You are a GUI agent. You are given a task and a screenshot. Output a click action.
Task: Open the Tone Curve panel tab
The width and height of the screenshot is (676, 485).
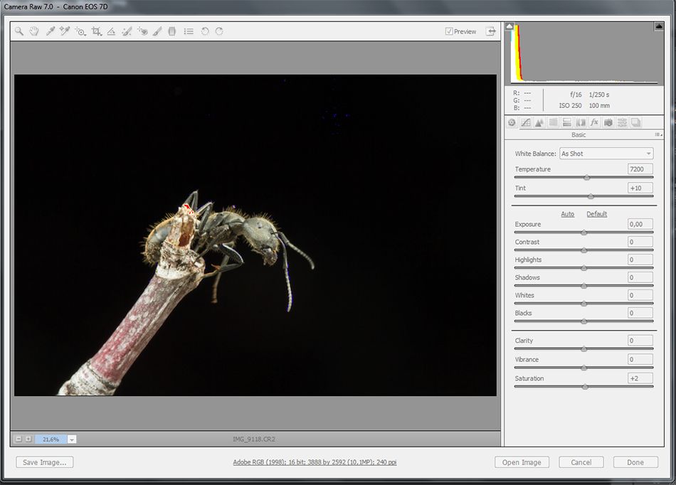(x=526, y=122)
